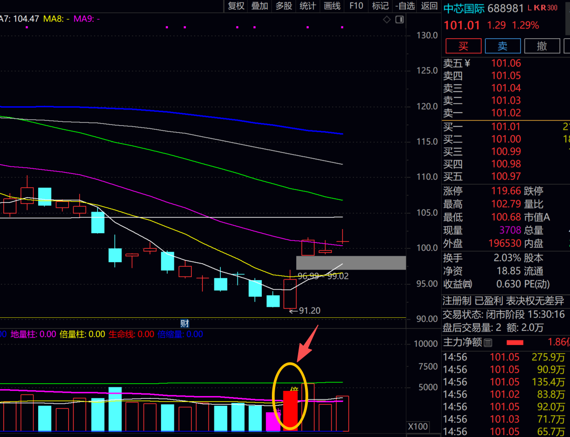Click the gray price gap rectangle
The image size is (570, 437).
click(x=351, y=263)
